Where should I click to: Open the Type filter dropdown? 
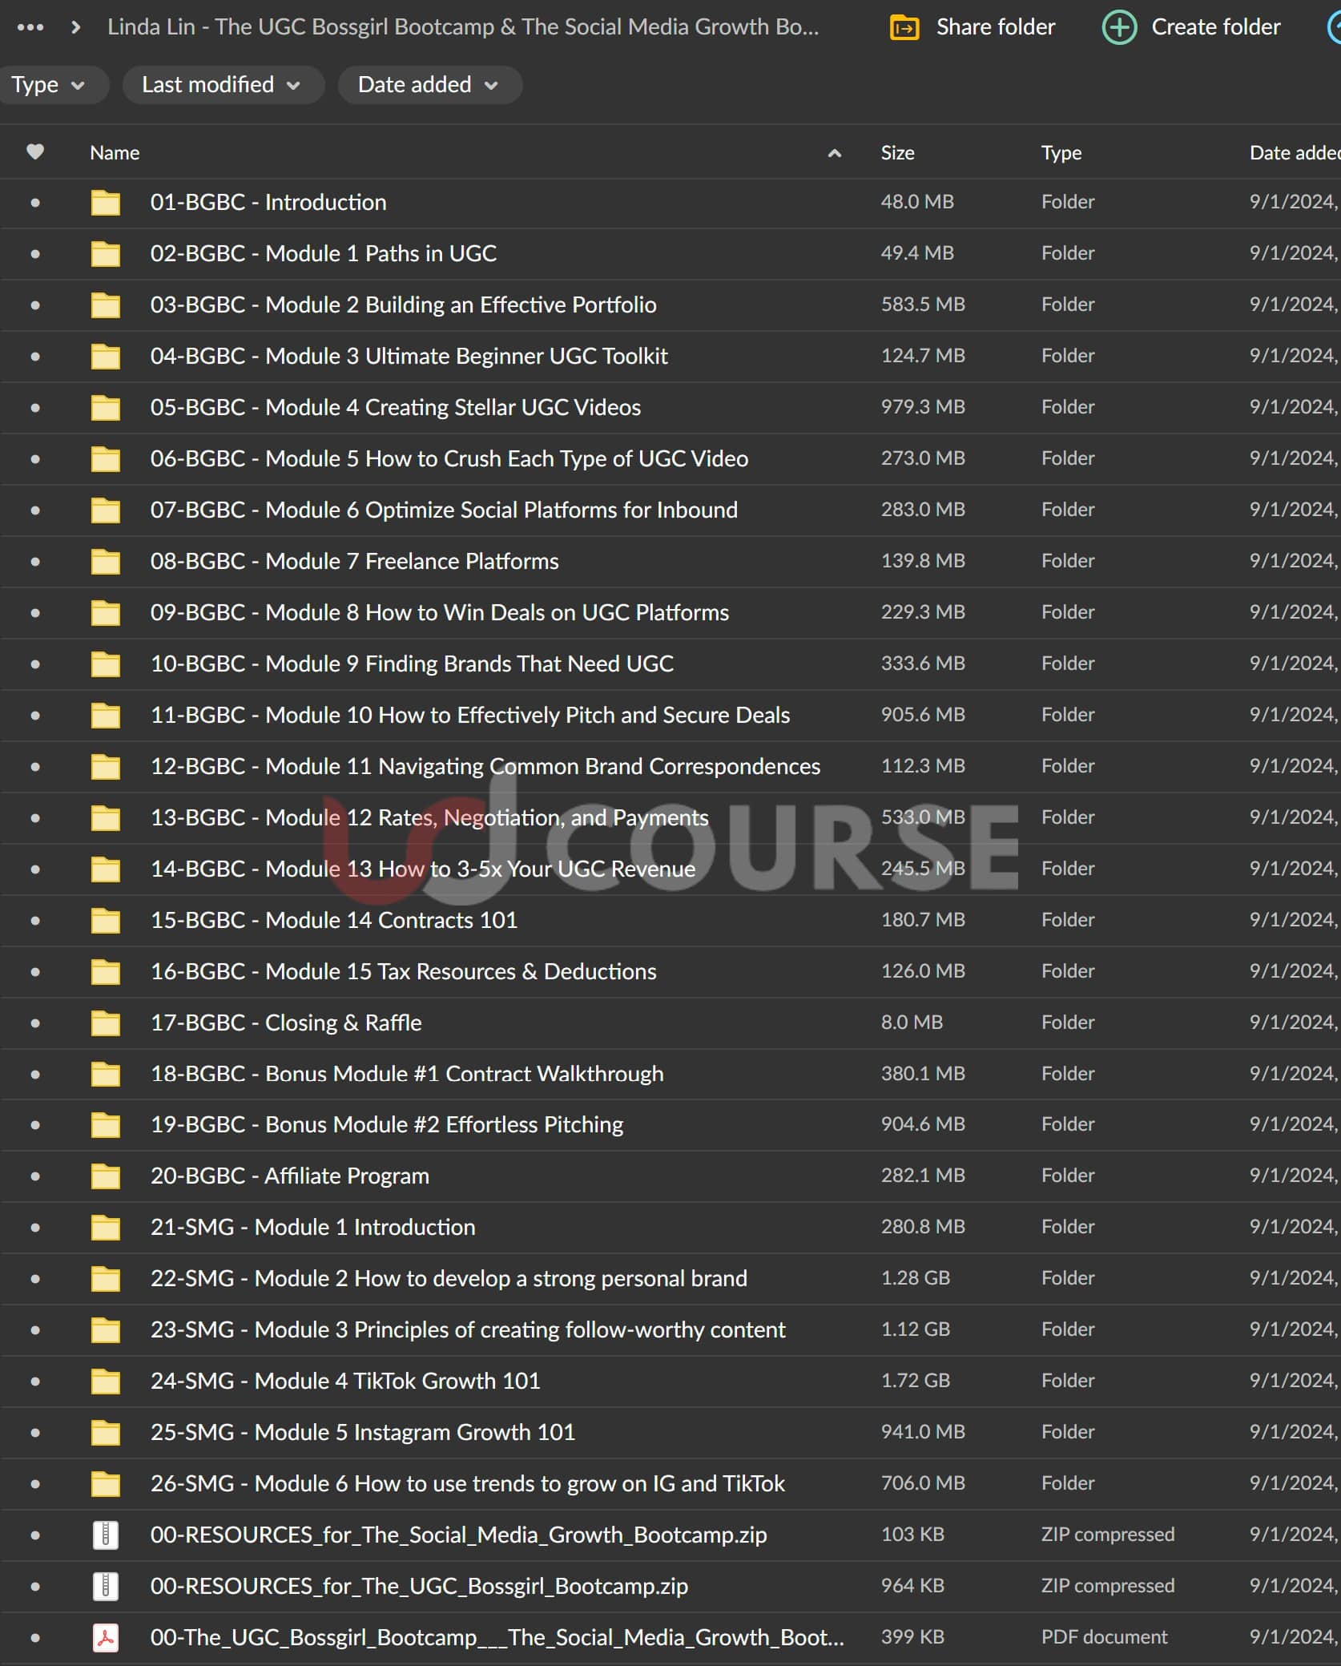(x=48, y=85)
